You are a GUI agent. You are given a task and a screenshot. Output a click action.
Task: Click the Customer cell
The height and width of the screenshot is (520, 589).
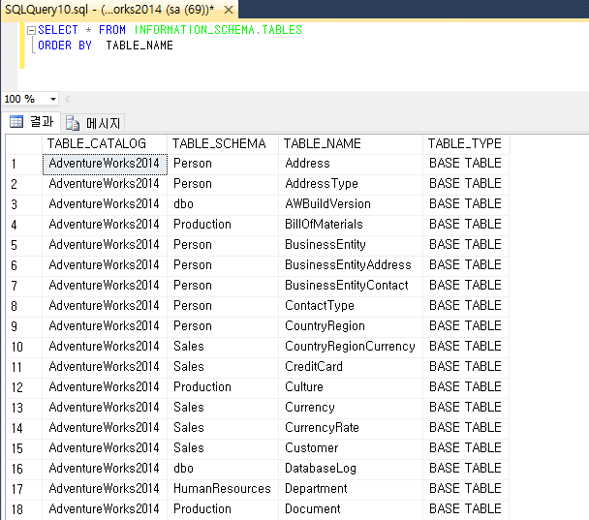click(x=351, y=448)
